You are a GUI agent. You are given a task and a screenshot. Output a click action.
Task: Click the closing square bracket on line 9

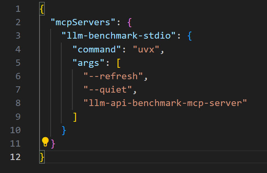coord(75,116)
